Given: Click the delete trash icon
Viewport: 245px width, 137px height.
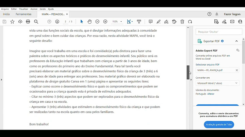Looking at the screenshot, I should click(182, 22).
